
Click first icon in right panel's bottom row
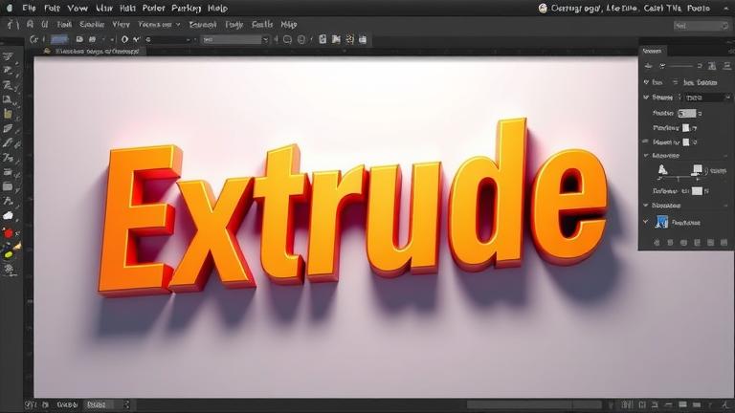pos(657,243)
